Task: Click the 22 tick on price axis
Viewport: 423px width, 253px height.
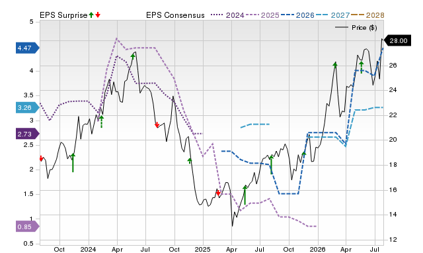Action: coord(393,115)
